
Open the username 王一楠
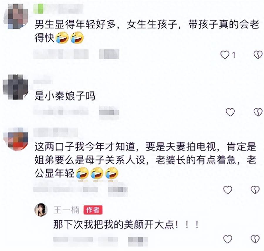coord(66,210)
